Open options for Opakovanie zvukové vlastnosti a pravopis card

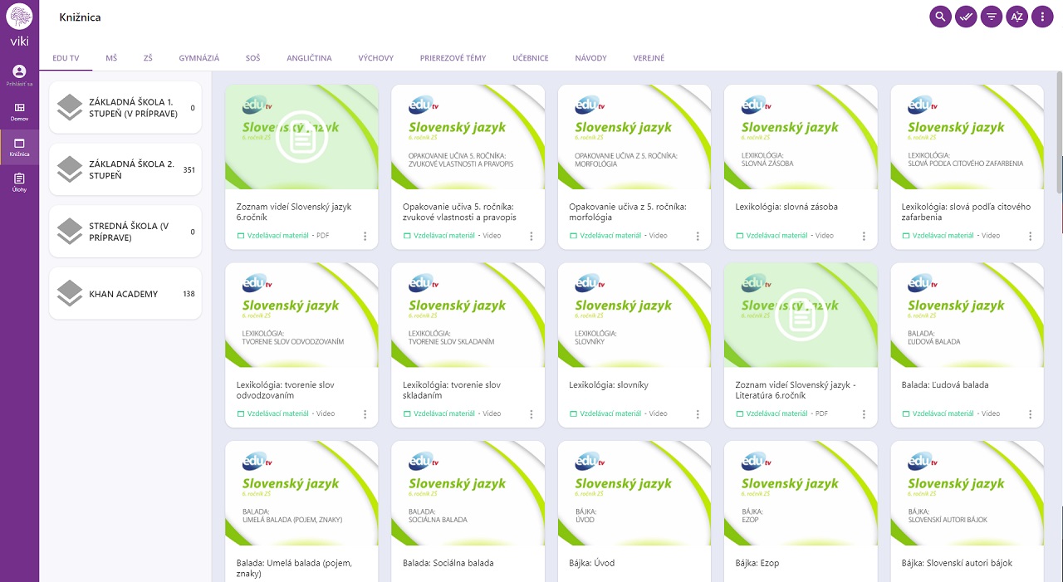531,236
